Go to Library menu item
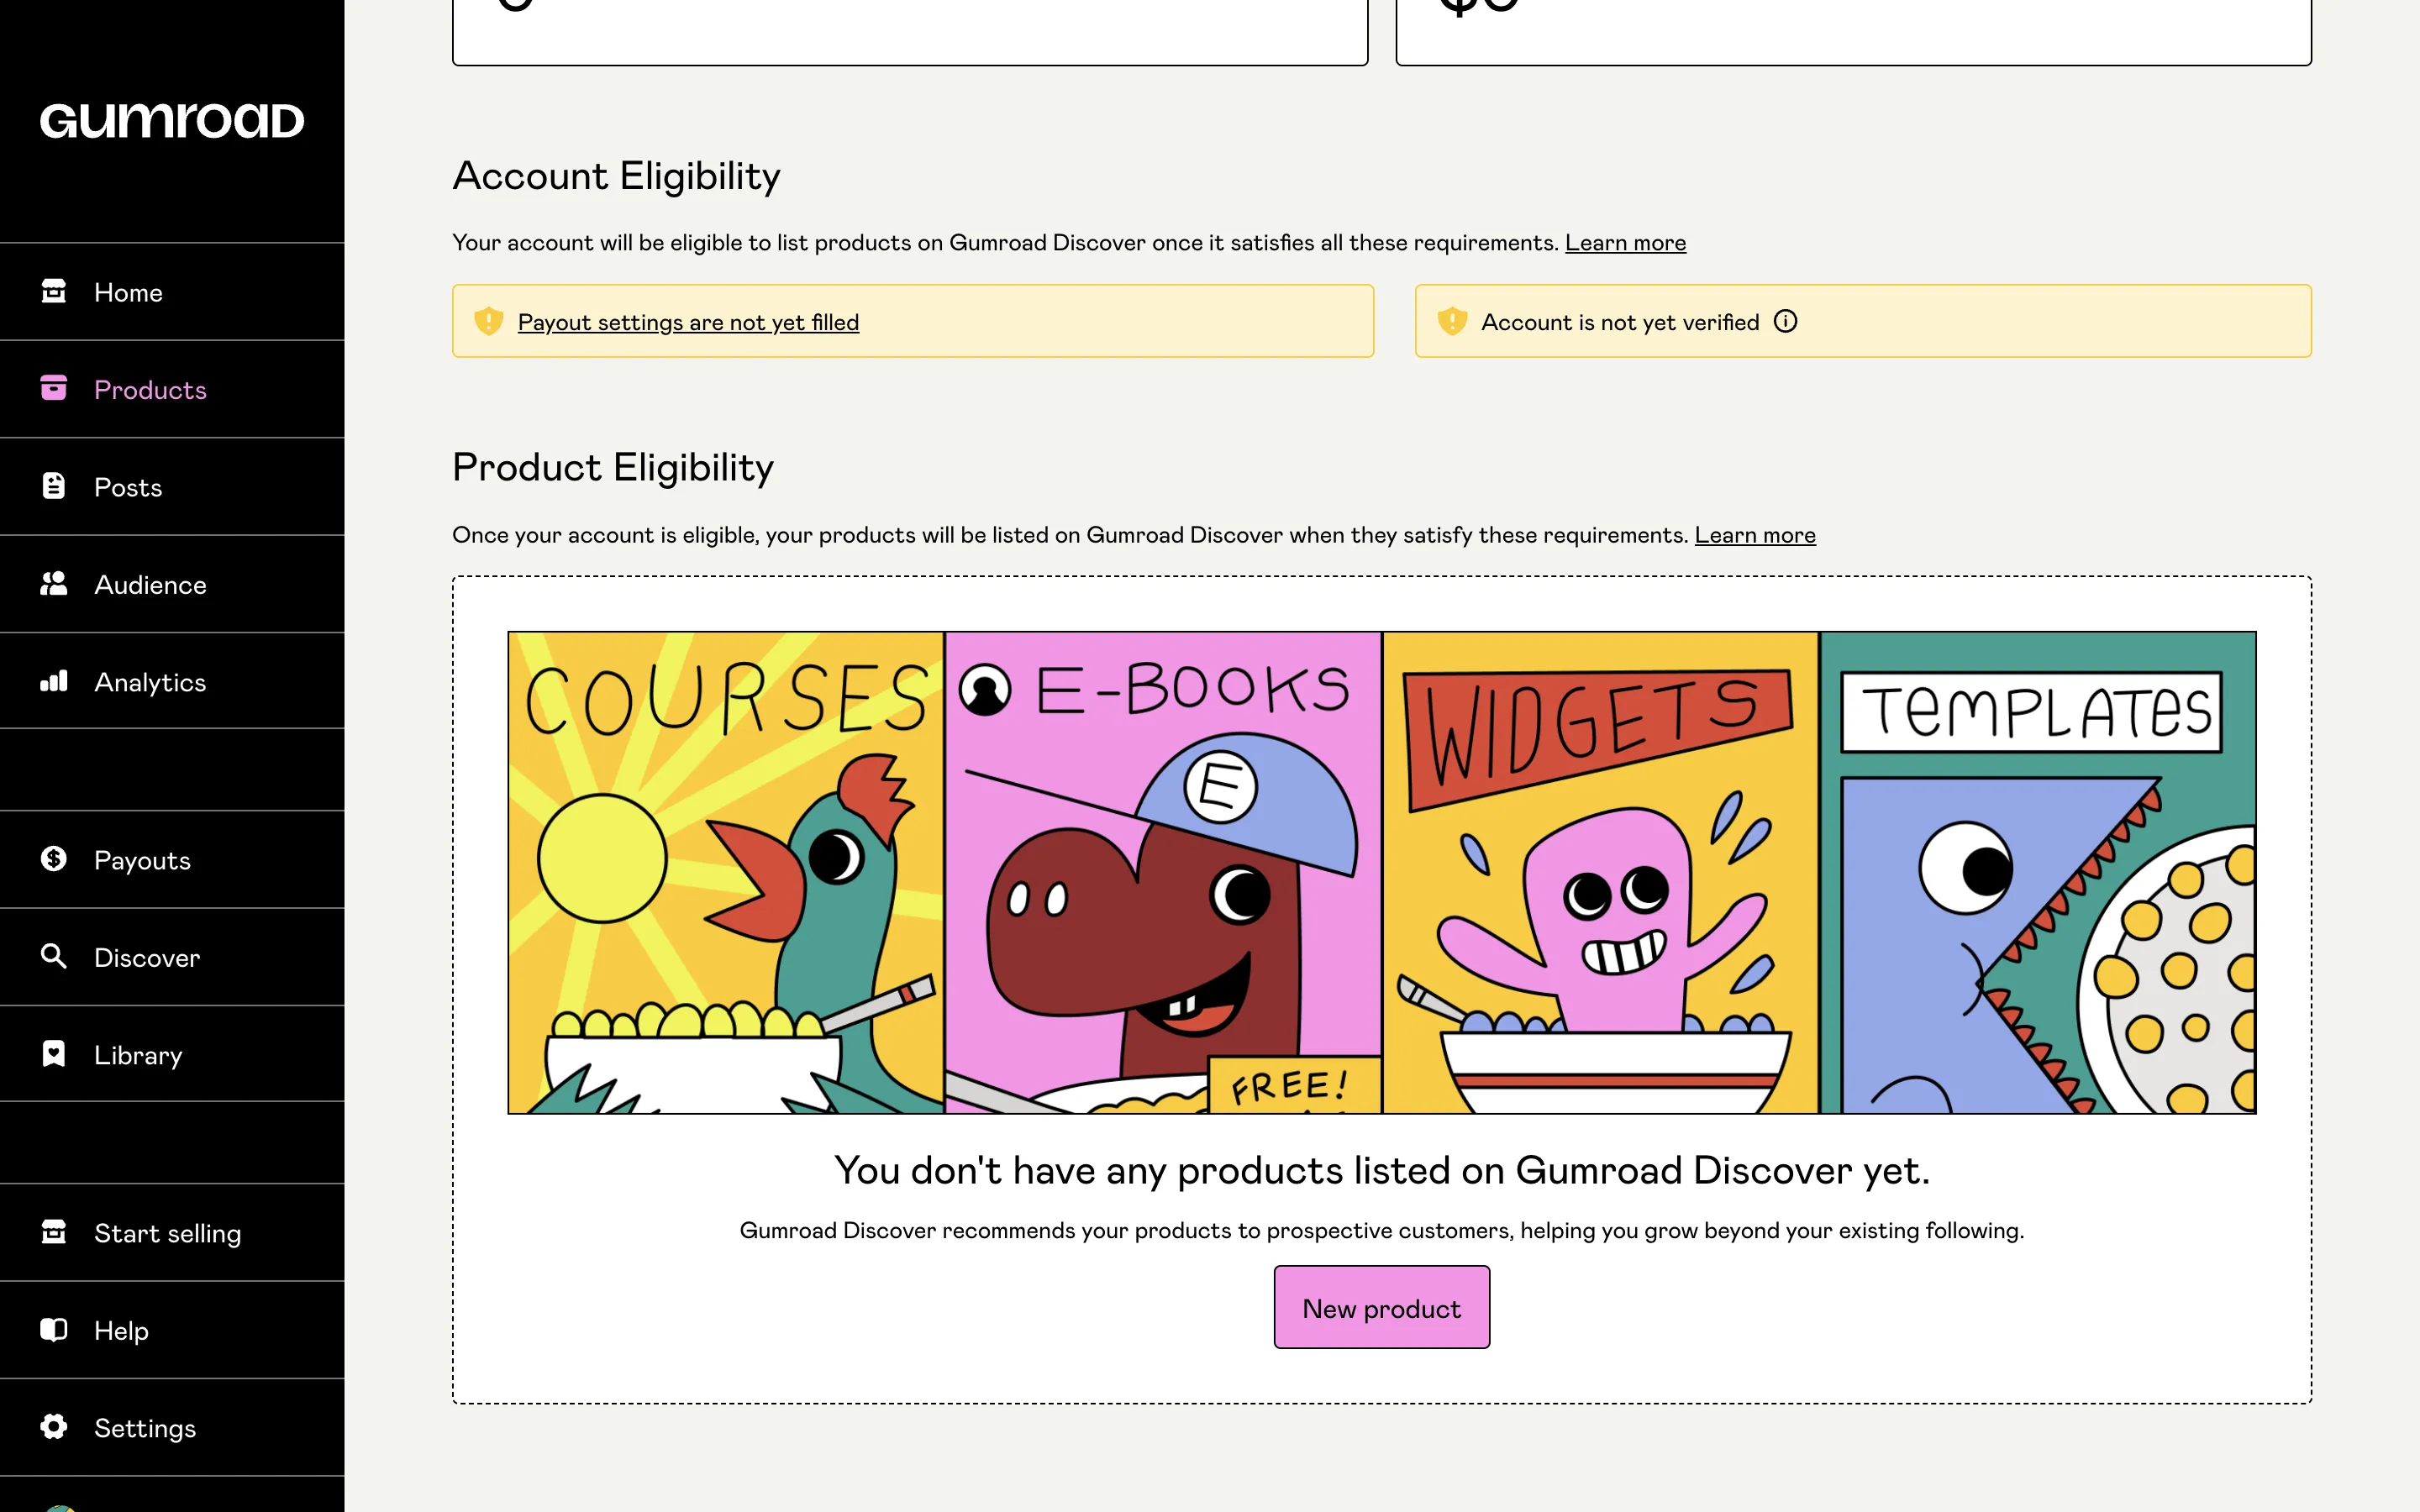2420x1512 pixels. tap(138, 1055)
